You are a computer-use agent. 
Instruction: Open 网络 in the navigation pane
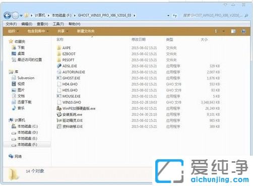pyautogui.click(x=18, y=156)
